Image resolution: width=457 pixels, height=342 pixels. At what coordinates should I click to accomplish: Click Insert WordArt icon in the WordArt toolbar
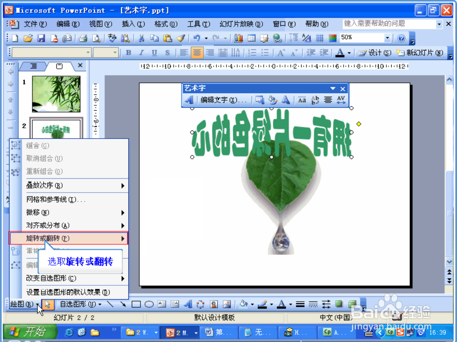tap(189, 100)
